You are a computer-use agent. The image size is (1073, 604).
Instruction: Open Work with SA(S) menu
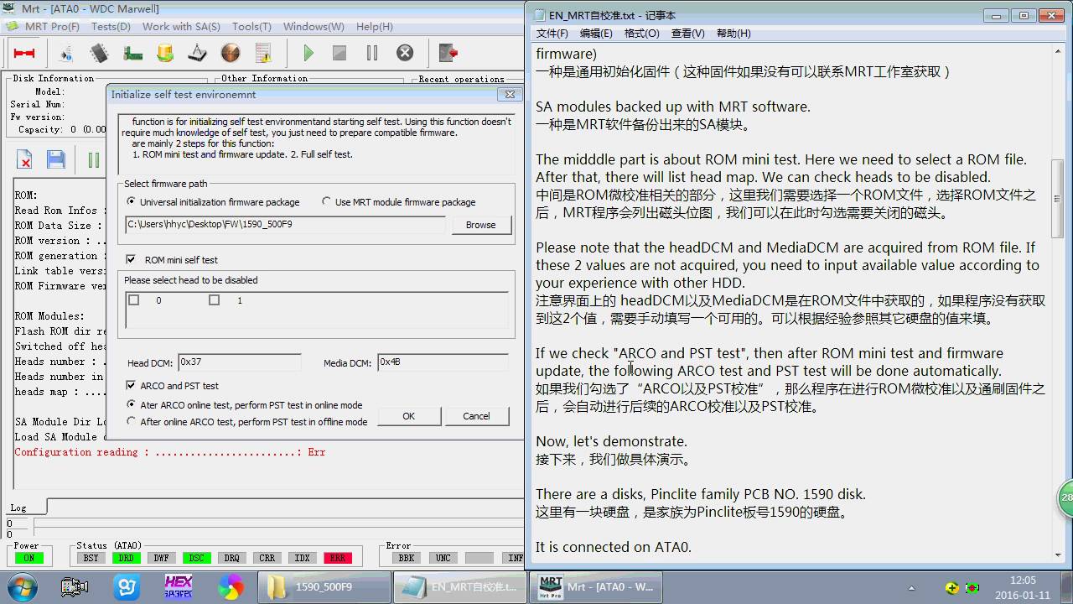(181, 27)
